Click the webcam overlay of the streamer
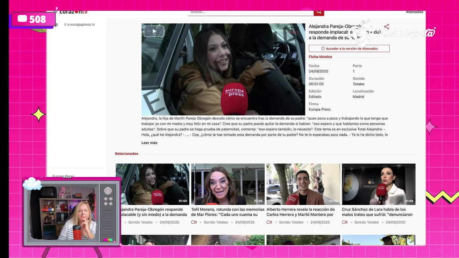Viewport: 459px width, 258px height. pos(64,213)
